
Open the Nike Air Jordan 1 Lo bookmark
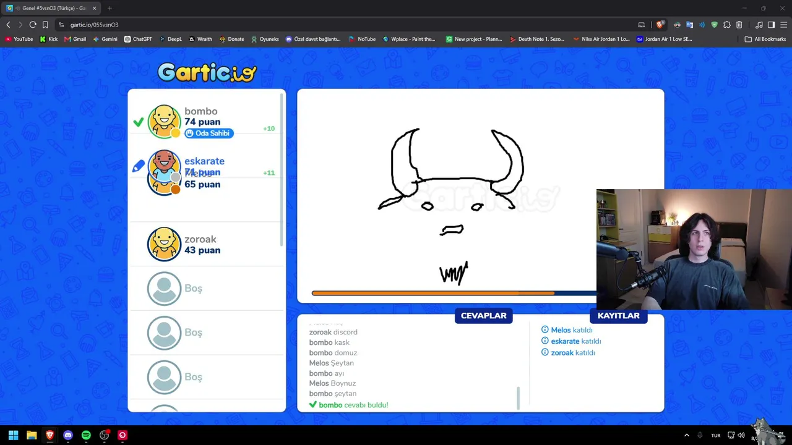click(601, 39)
